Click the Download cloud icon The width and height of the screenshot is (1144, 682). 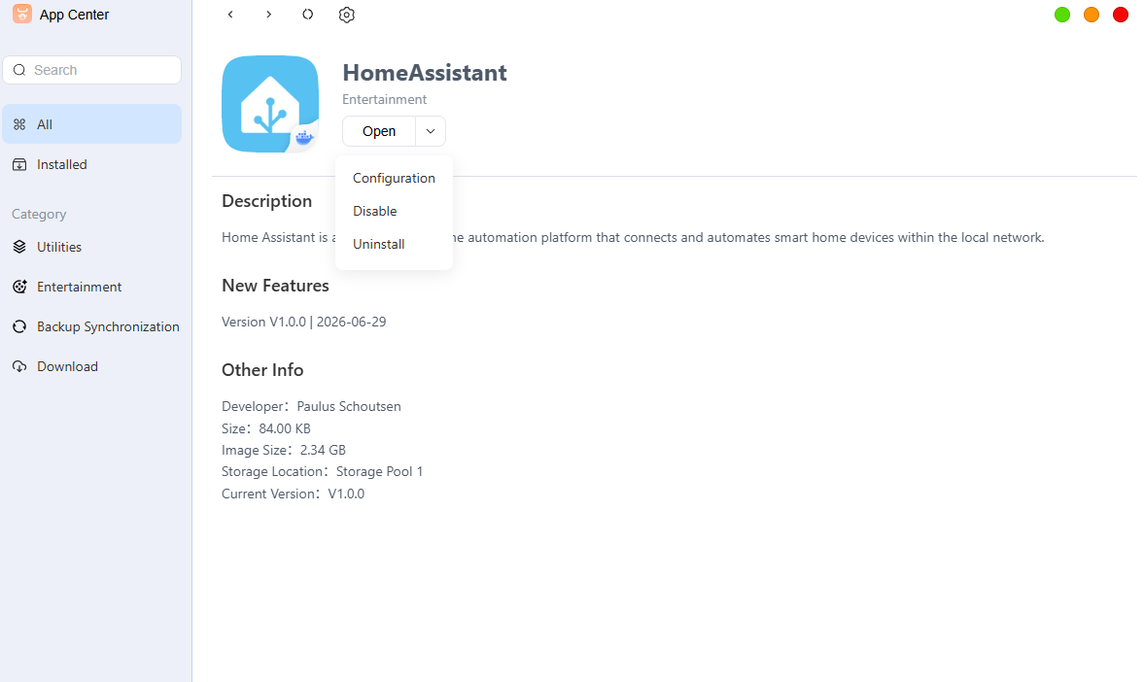[19, 367]
